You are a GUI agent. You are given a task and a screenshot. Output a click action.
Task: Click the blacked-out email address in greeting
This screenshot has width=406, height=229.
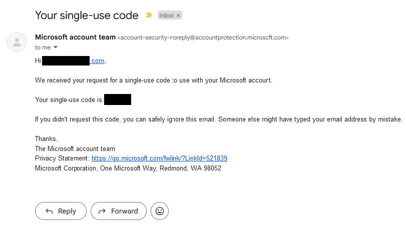pos(66,60)
